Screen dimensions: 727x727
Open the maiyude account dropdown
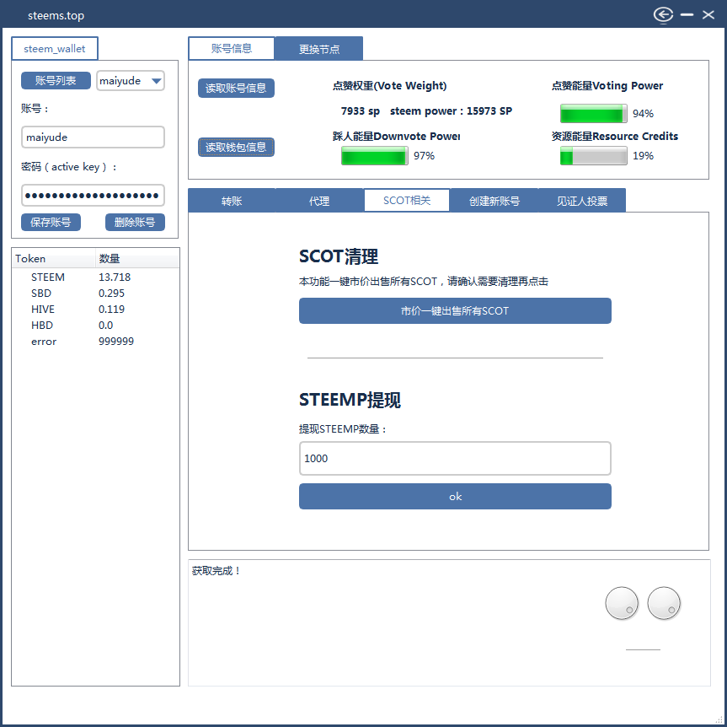(x=131, y=81)
